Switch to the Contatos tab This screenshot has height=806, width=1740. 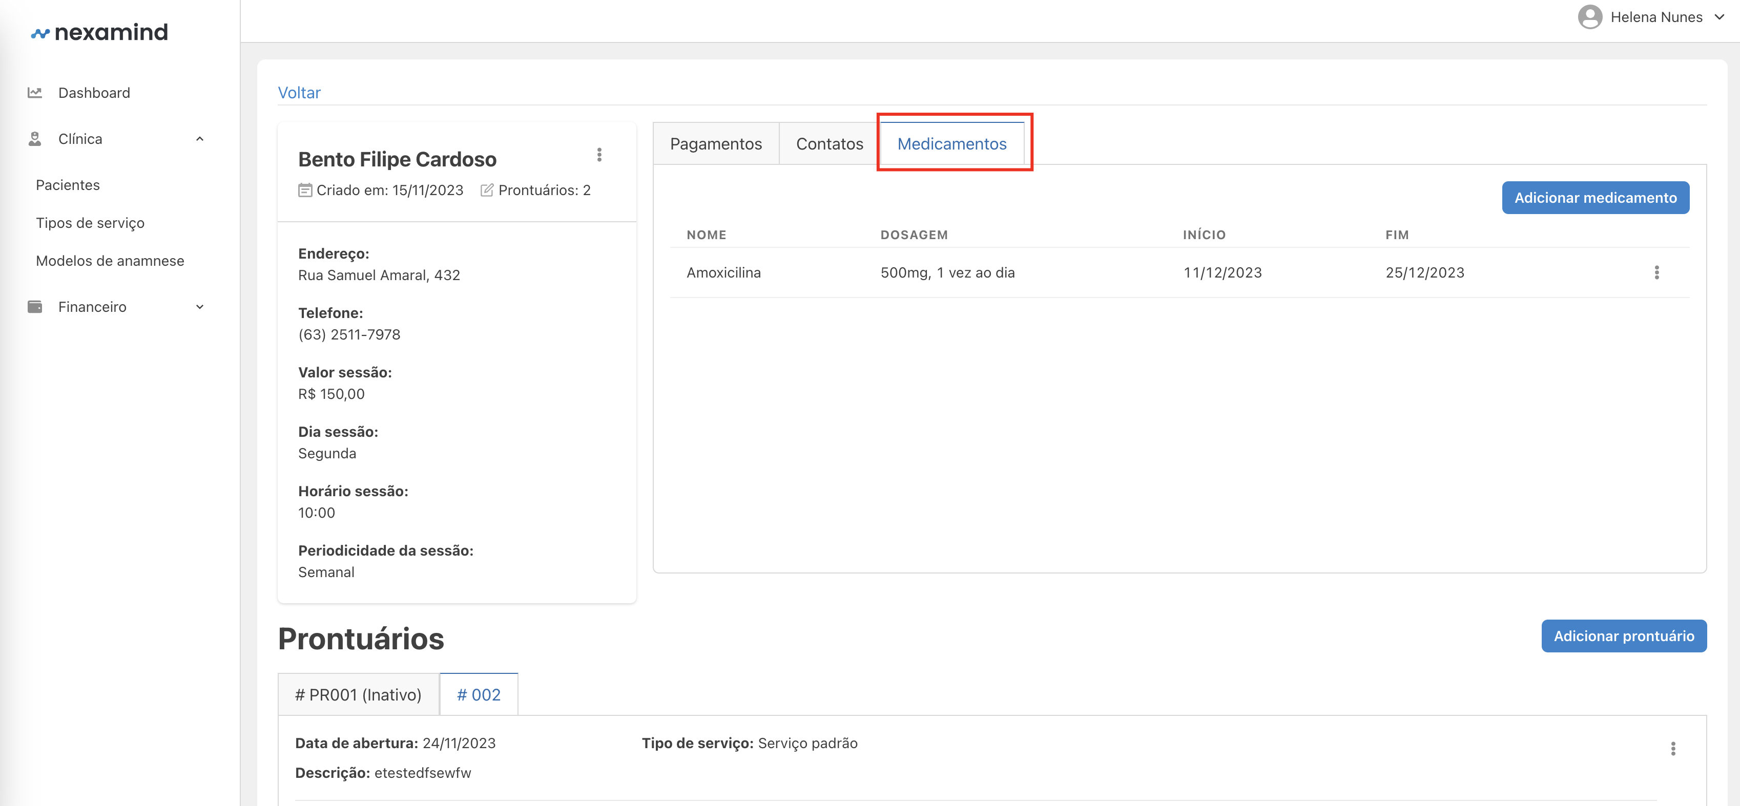[x=830, y=144]
